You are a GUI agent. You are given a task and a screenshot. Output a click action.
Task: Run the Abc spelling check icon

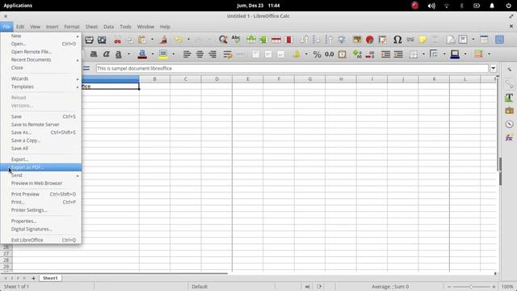(236, 40)
